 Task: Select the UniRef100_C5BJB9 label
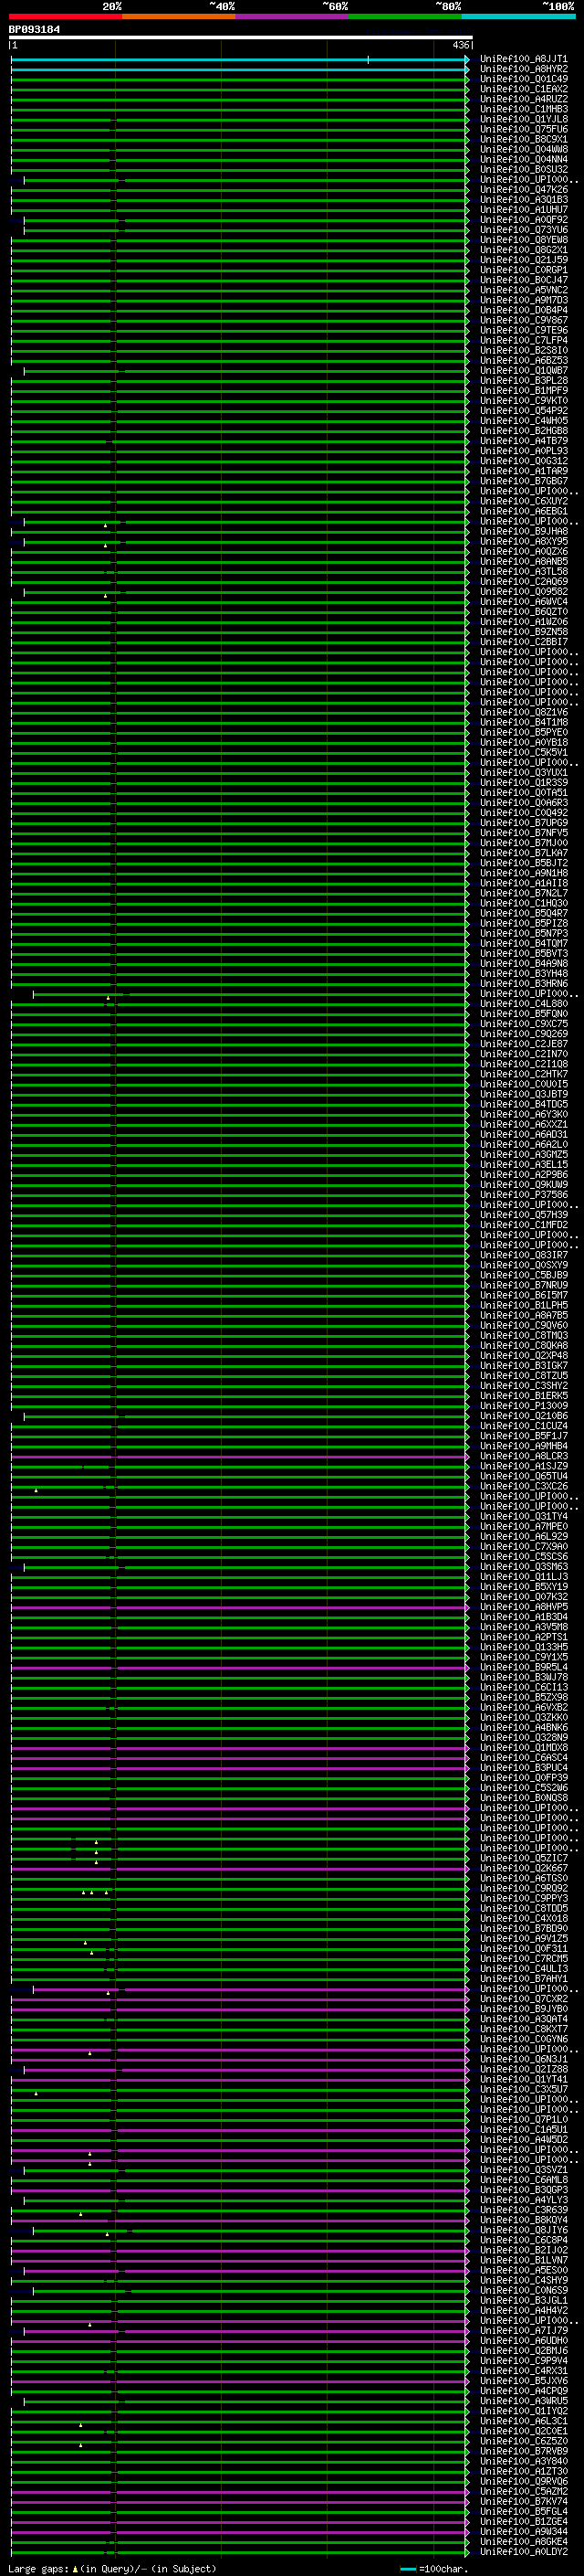pos(523,1276)
